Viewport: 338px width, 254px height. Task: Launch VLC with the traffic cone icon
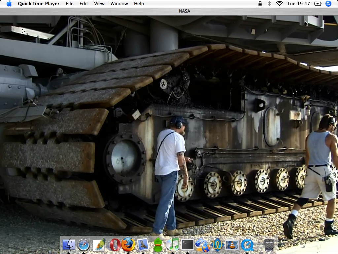pyautogui.click(x=232, y=245)
